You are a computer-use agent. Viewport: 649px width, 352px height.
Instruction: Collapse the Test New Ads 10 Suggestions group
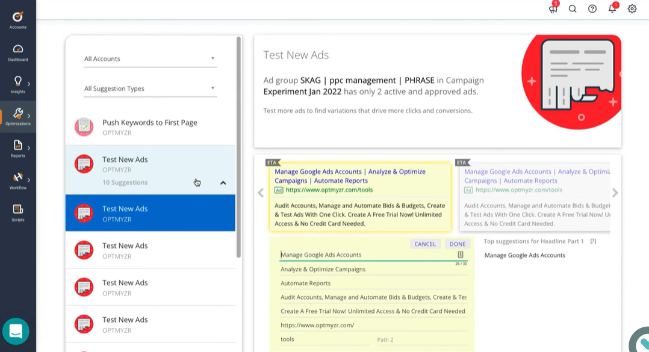(x=223, y=182)
